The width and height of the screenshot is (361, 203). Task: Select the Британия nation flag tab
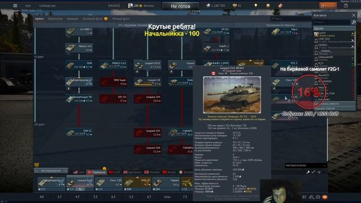click(x=132, y=172)
